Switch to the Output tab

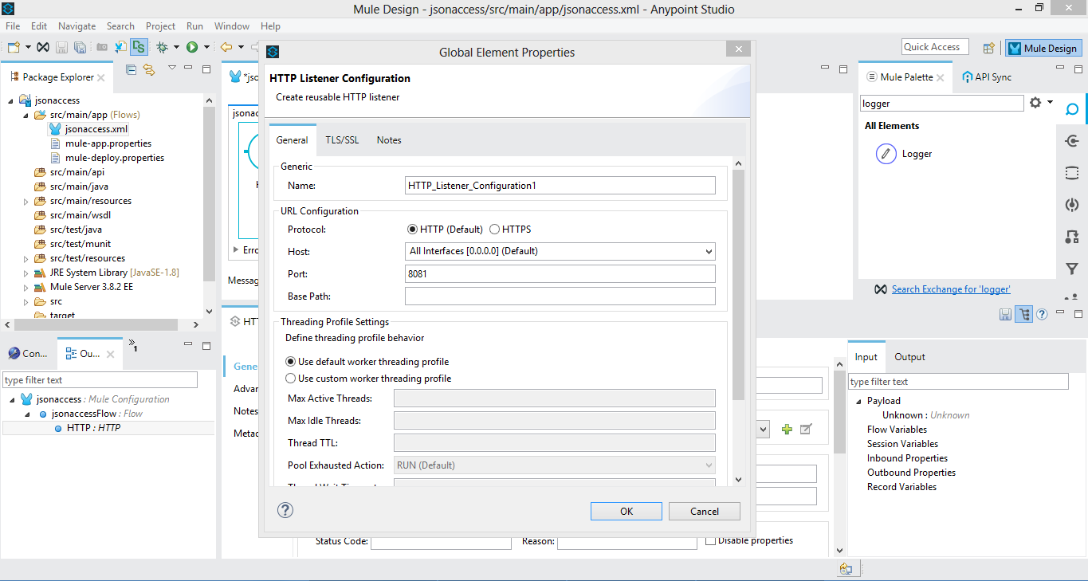pyautogui.click(x=909, y=357)
